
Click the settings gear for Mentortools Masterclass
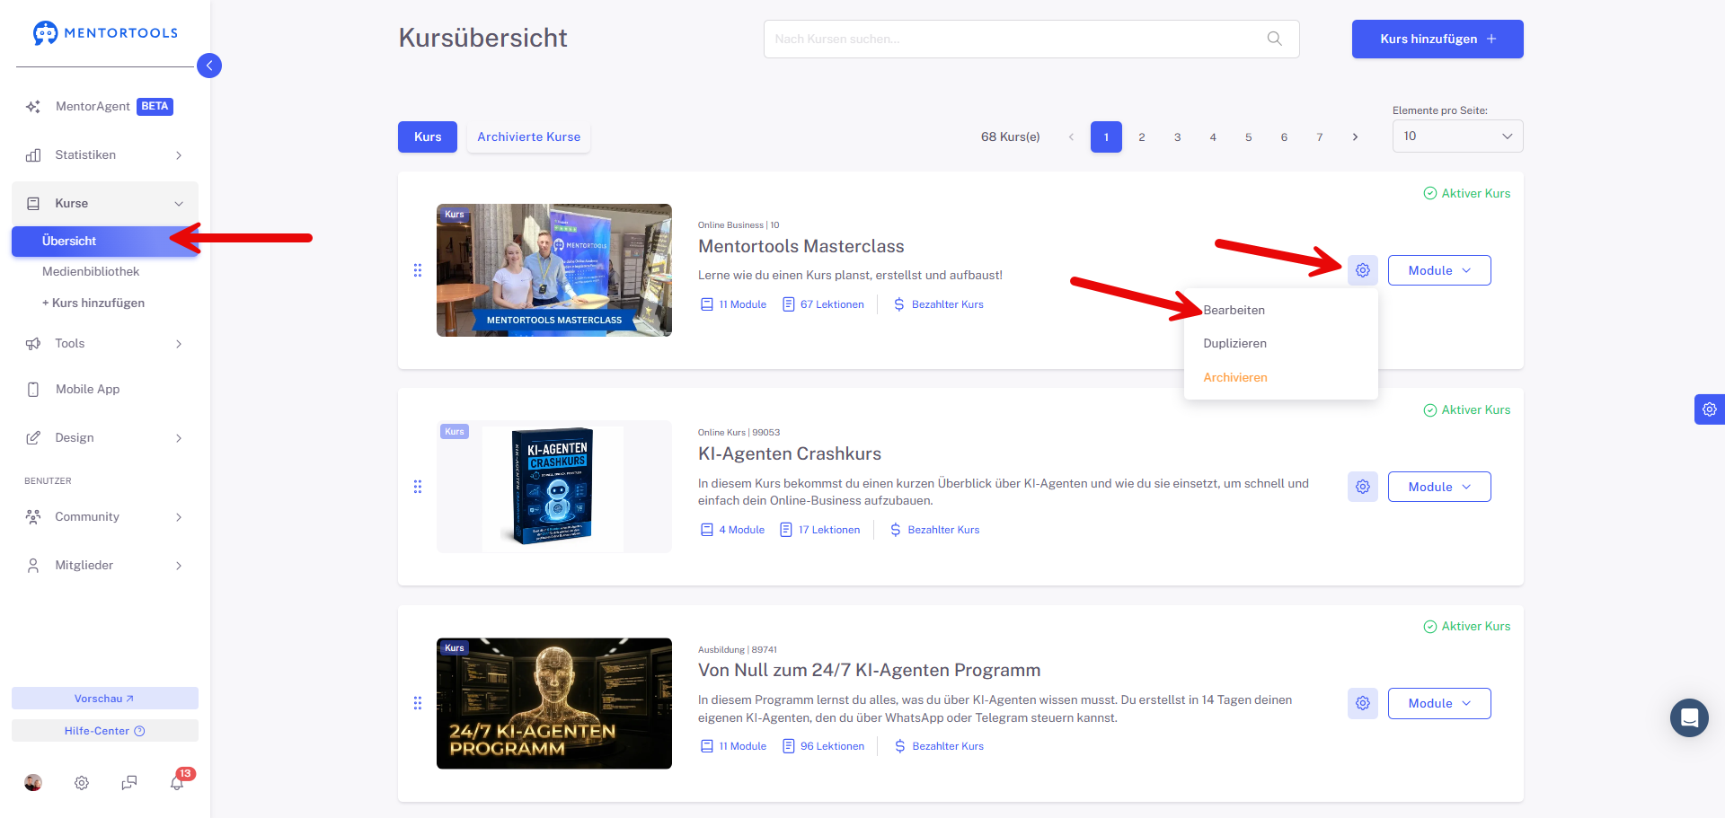coord(1363,270)
